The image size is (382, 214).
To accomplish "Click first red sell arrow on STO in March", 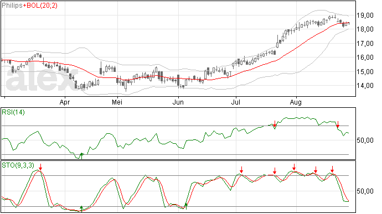I will click(40, 167).
